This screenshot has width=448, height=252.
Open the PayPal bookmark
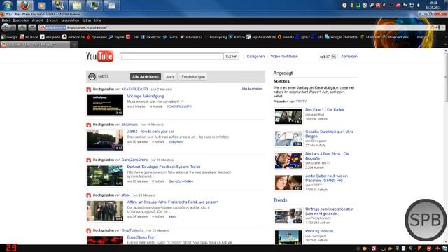pos(117,37)
